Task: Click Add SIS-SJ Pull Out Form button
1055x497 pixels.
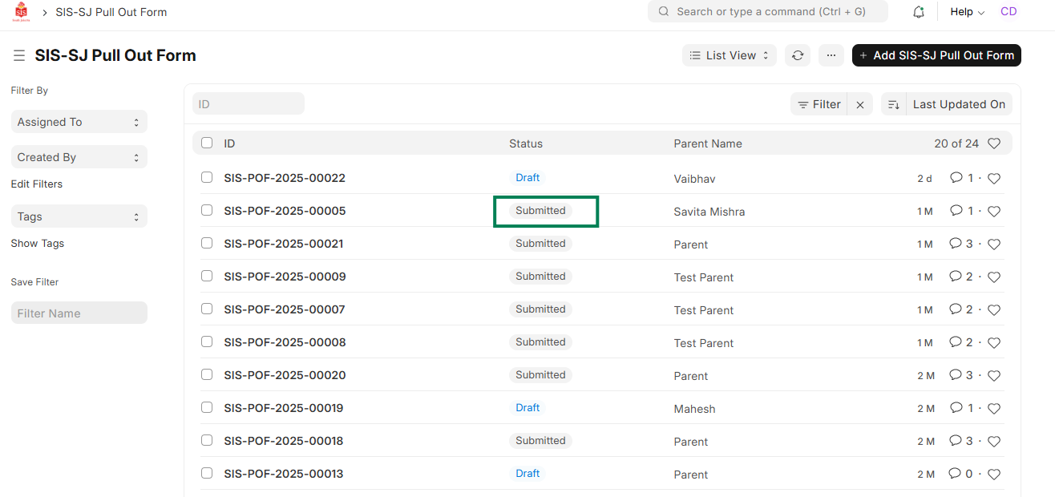Action: tap(936, 55)
